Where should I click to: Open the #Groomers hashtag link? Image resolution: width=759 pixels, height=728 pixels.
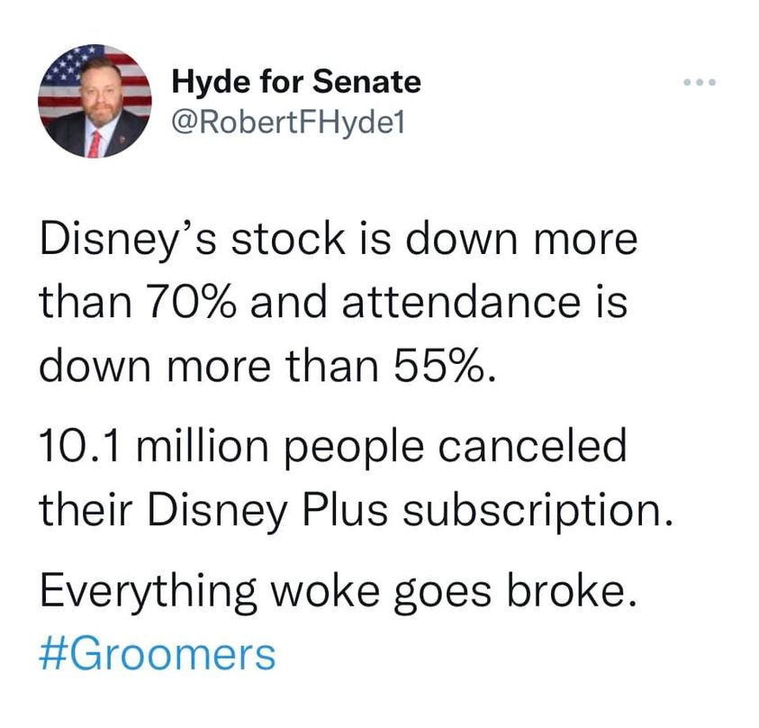pos(158,653)
